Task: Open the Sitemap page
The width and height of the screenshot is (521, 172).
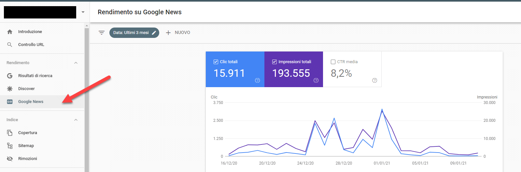Action: pos(42,146)
